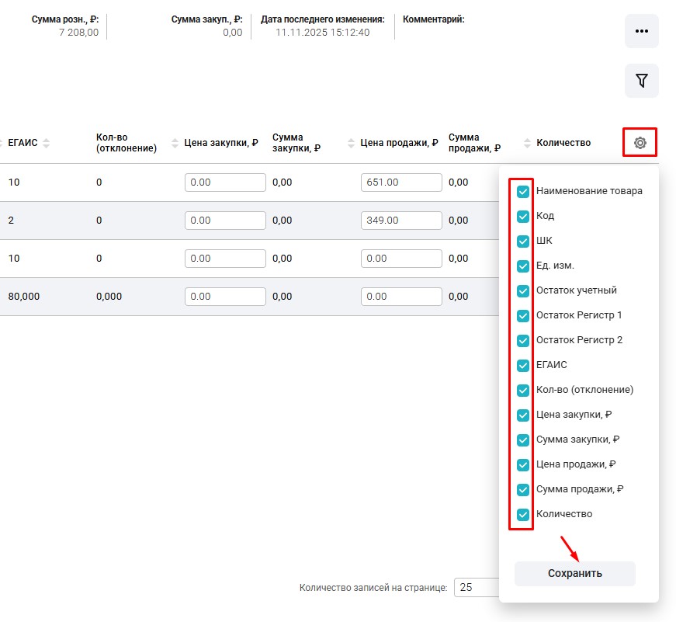The width and height of the screenshot is (676, 622).
Task: Open the three-dots more actions menu
Action: point(641,31)
